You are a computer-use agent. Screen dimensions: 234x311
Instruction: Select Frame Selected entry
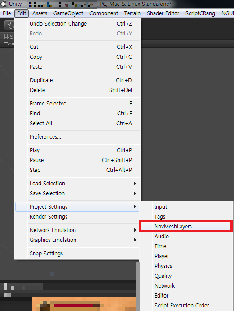[78, 104]
